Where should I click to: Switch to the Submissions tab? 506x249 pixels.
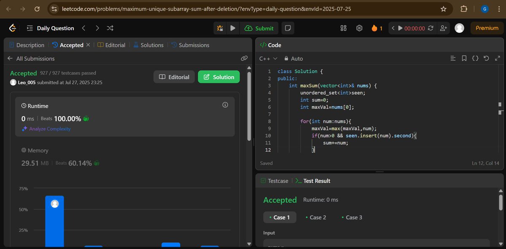[190, 45]
